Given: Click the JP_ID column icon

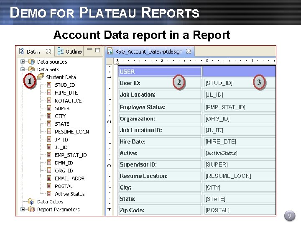Looking at the screenshot, I should tap(49, 139).
